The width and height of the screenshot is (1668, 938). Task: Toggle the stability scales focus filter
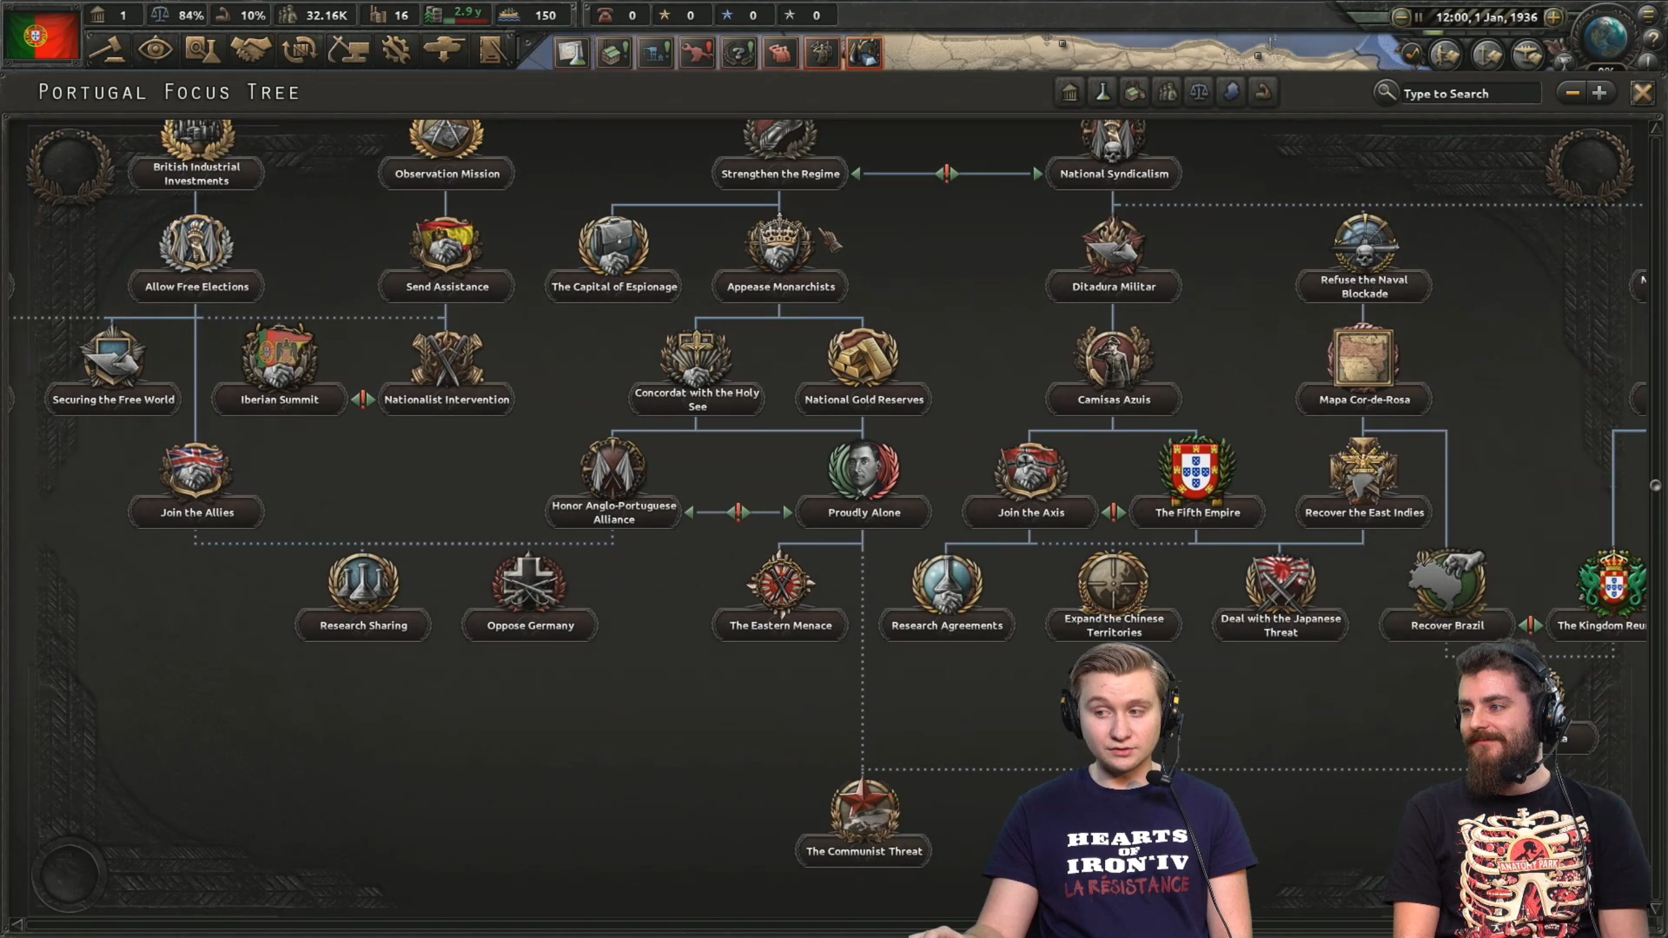1199,92
